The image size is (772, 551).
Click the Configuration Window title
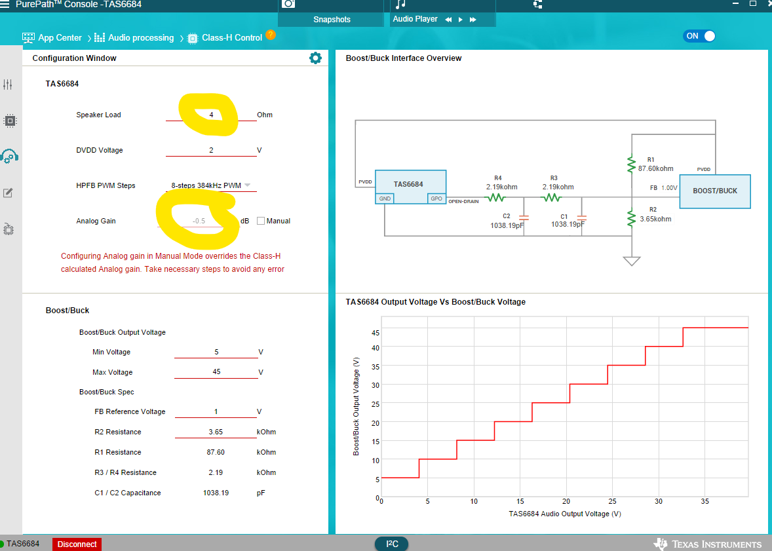coord(74,58)
